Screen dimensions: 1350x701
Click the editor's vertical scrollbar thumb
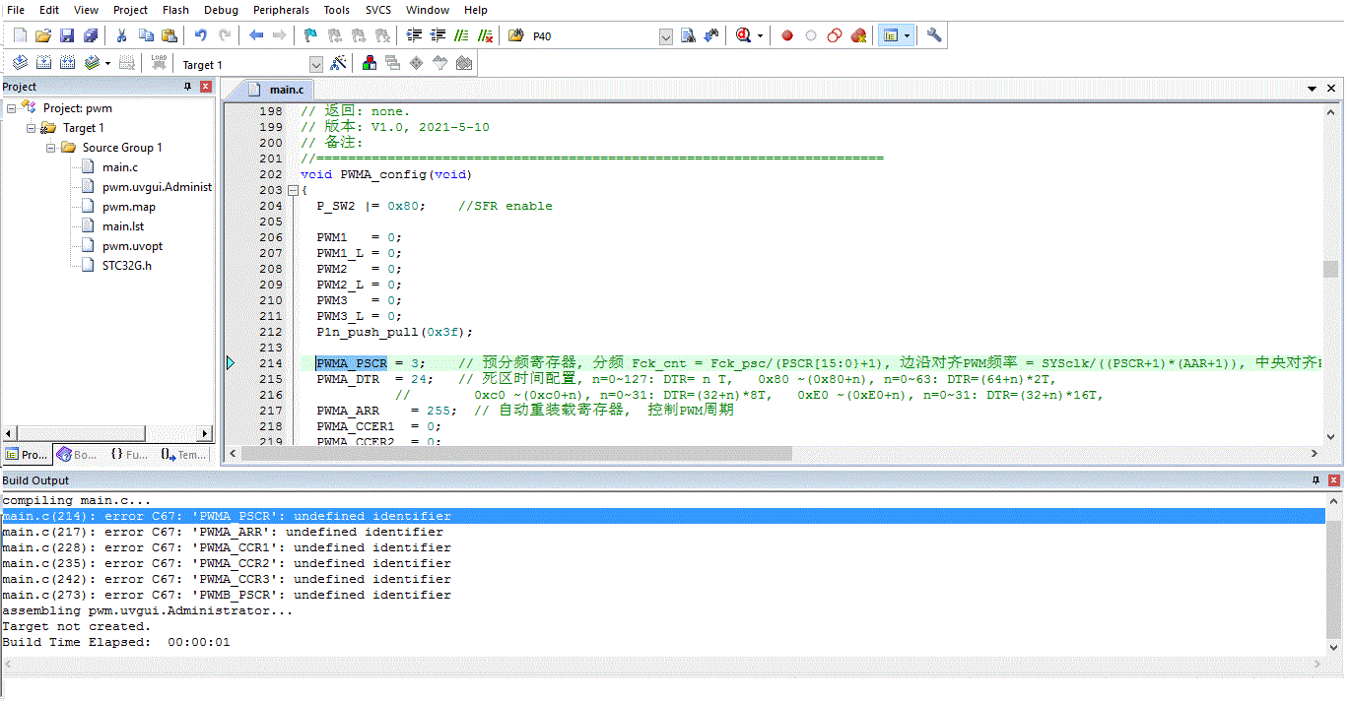[1330, 270]
